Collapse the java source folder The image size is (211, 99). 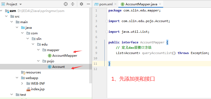tap(17, 27)
